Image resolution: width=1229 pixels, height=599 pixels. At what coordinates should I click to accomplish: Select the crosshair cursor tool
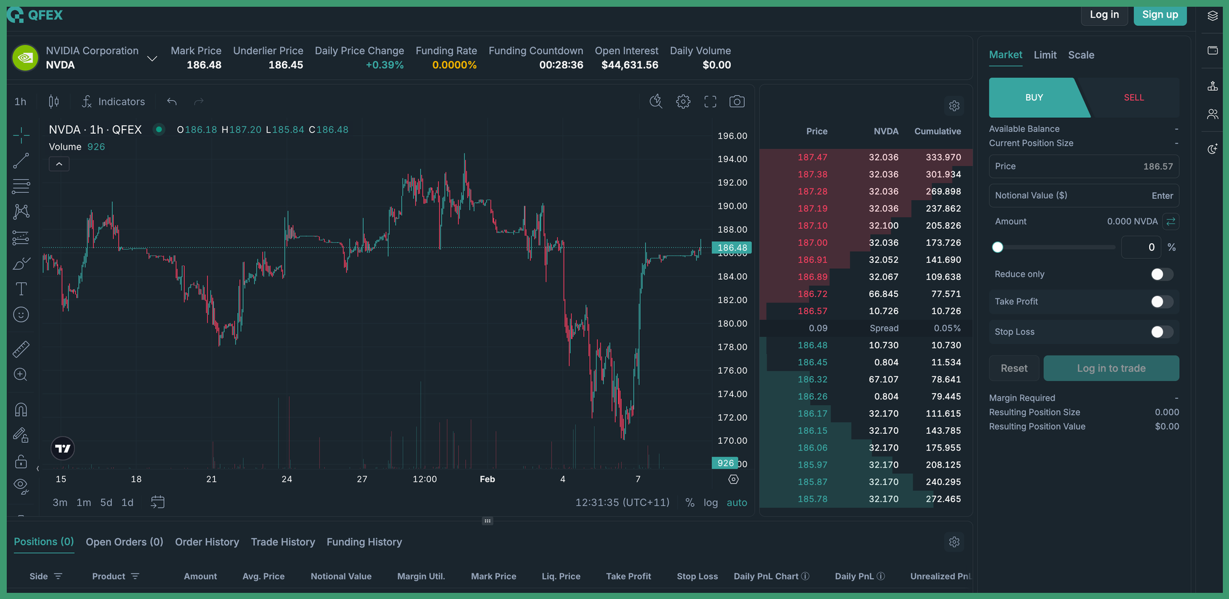click(x=21, y=135)
